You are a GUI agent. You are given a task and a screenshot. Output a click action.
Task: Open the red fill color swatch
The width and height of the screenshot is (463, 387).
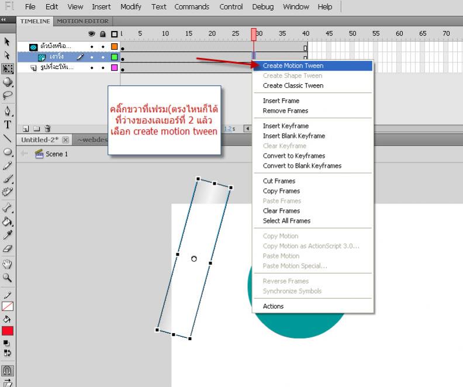point(8,331)
